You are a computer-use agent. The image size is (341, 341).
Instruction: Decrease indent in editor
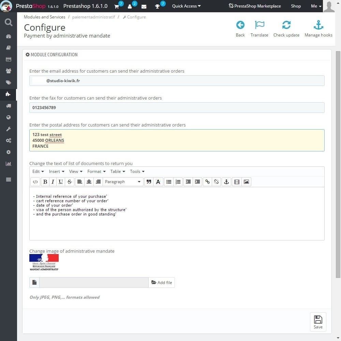[x=188, y=182]
